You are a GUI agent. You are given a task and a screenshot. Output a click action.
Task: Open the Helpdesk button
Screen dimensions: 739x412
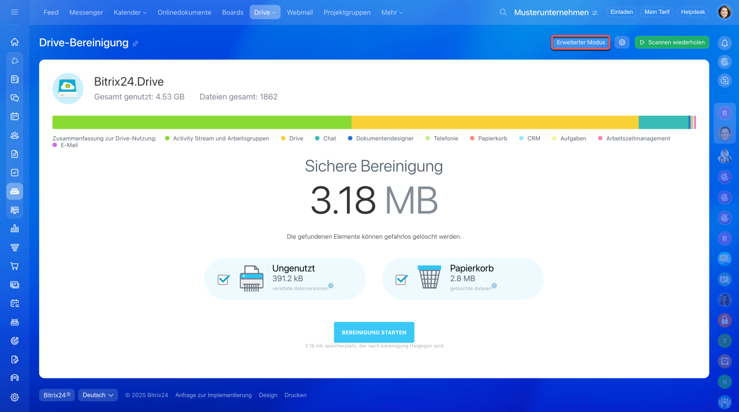click(x=693, y=12)
